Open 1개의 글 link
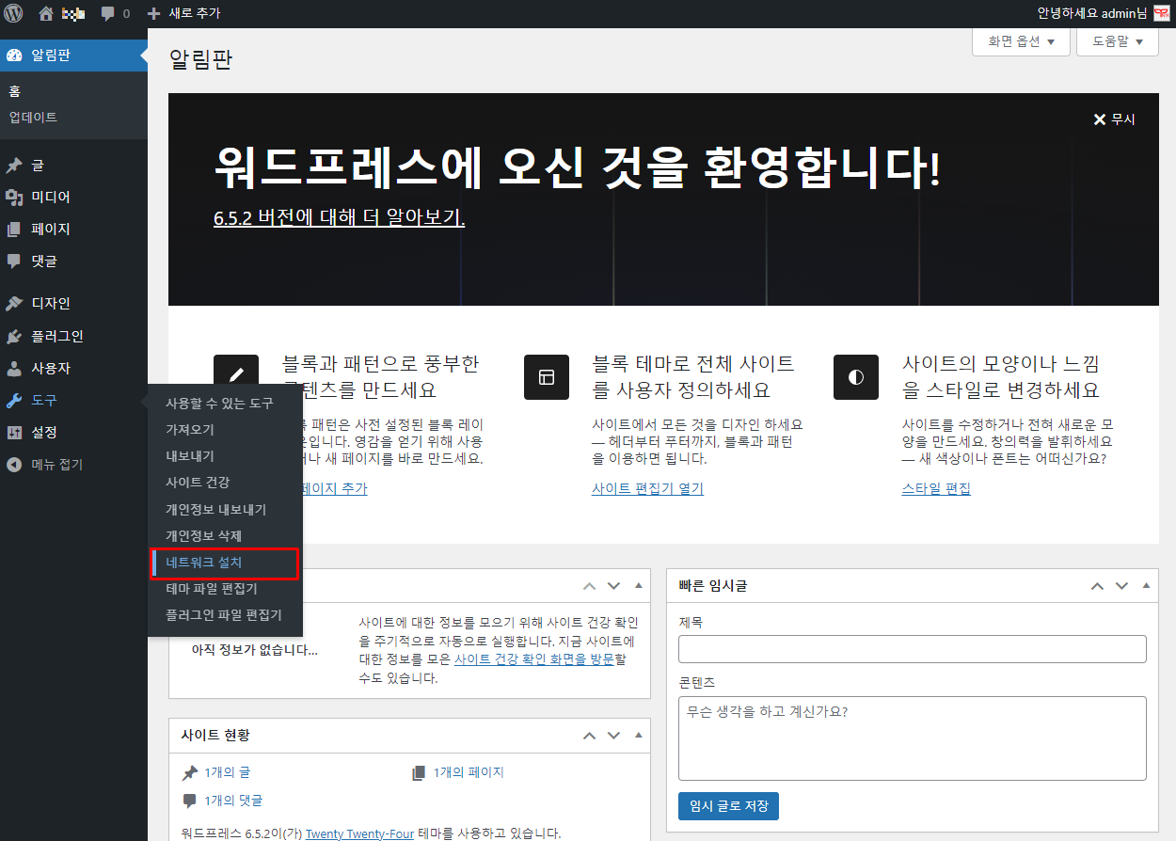 click(x=227, y=772)
